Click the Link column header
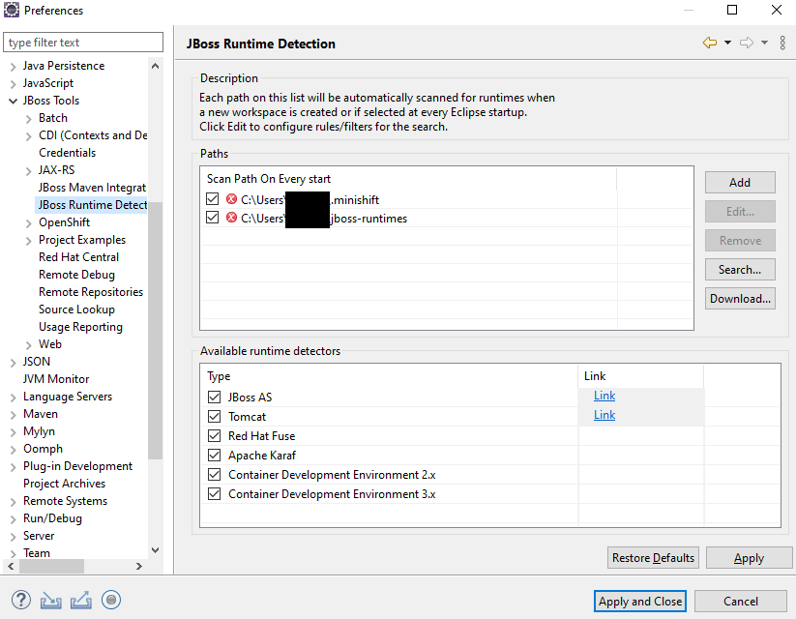Image resolution: width=796 pixels, height=619 pixels. [x=640, y=376]
